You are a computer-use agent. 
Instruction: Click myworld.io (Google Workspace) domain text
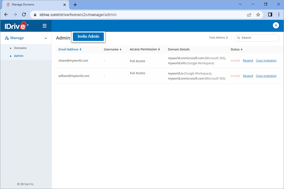click(190, 73)
